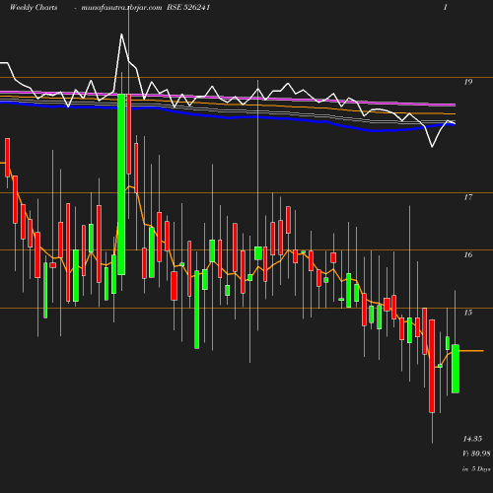Click the first red candlestick at chart start
This screenshot has height=493, width=493.
click(7, 158)
